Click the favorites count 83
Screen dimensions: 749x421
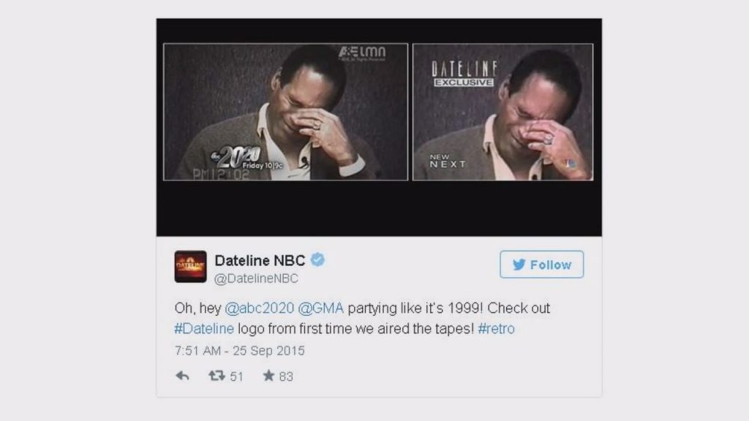[x=286, y=376]
